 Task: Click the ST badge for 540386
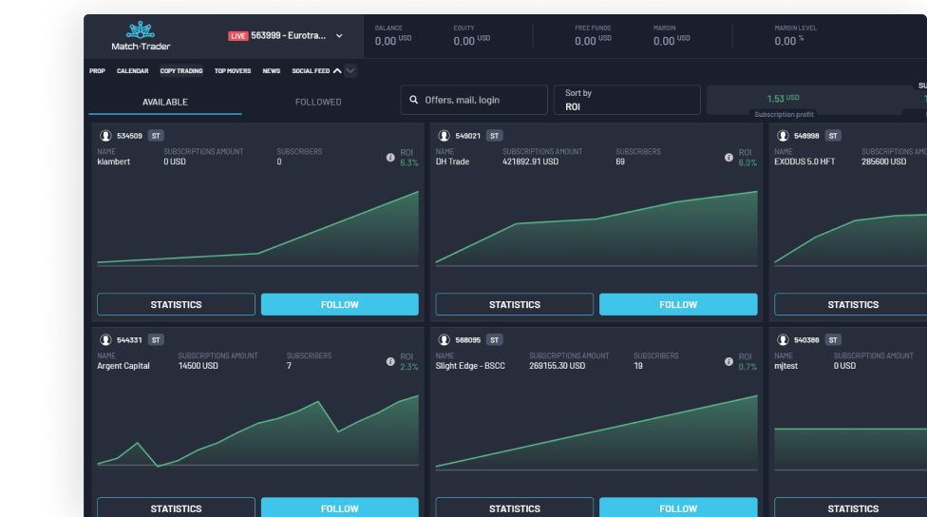click(833, 340)
